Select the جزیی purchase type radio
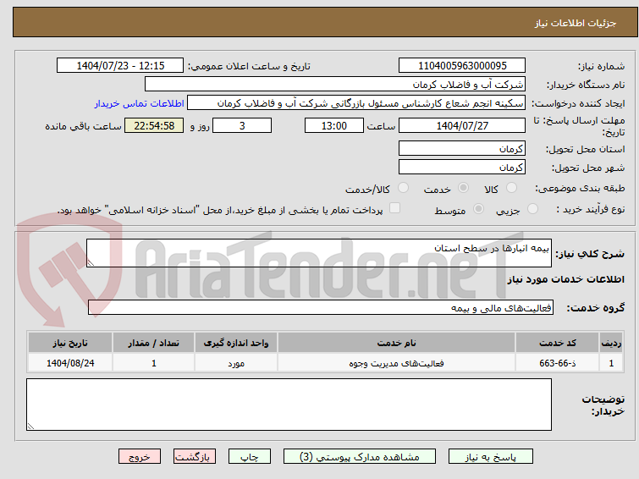639x479 pixels. (532, 209)
